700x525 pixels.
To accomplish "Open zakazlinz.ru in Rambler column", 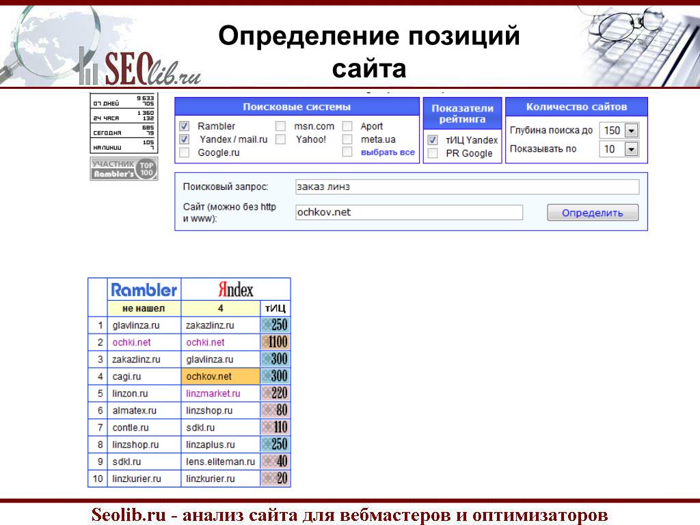I will point(136,360).
